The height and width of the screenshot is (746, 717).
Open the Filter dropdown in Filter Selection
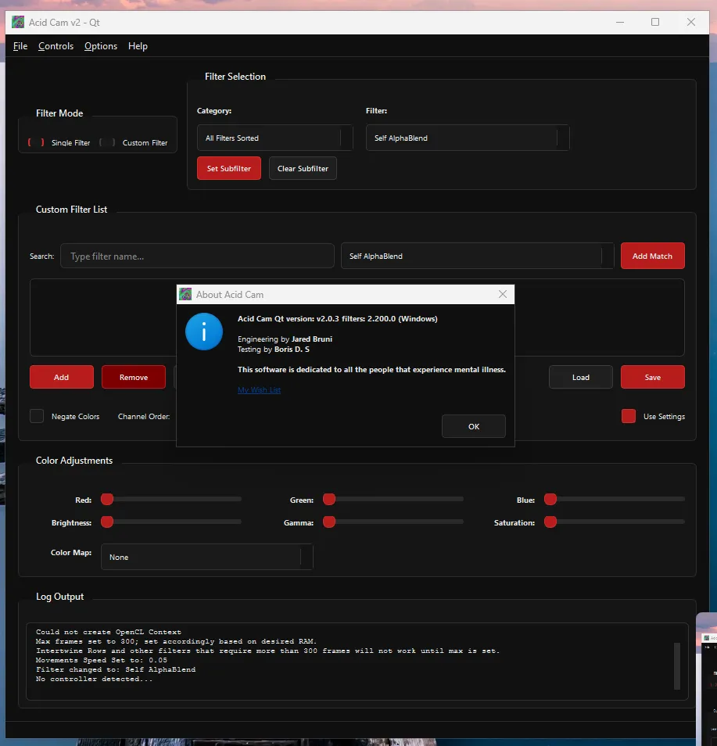pyautogui.click(x=468, y=138)
